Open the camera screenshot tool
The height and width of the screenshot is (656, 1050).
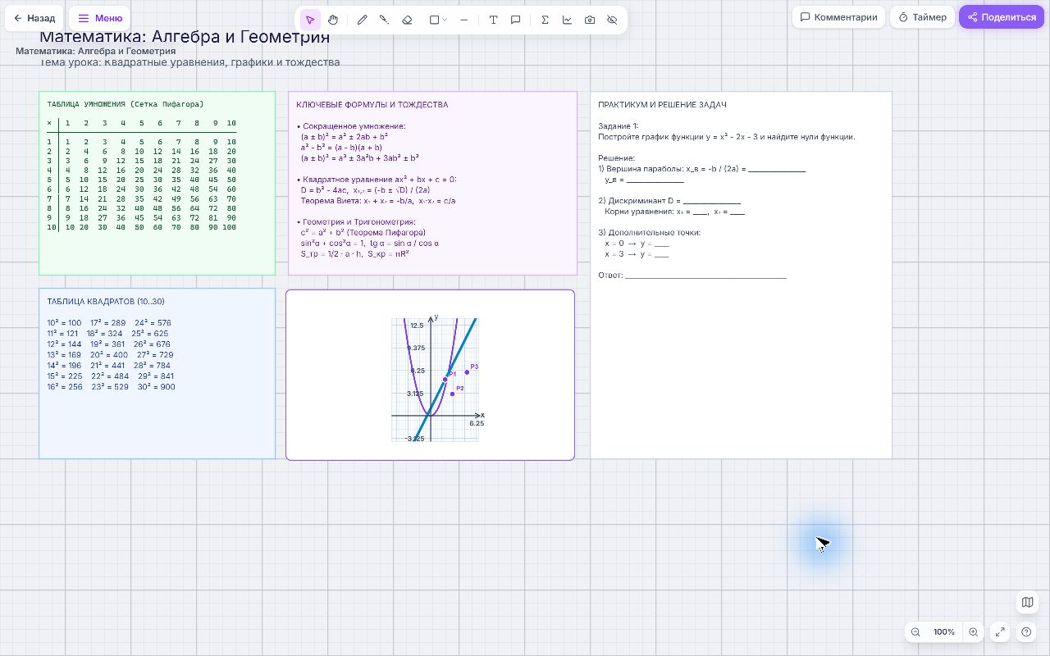(x=590, y=20)
